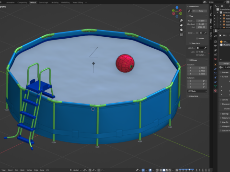
Task: Open the View Layer properties tab icon
Action: pyautogui.click(x=215, y=50)
